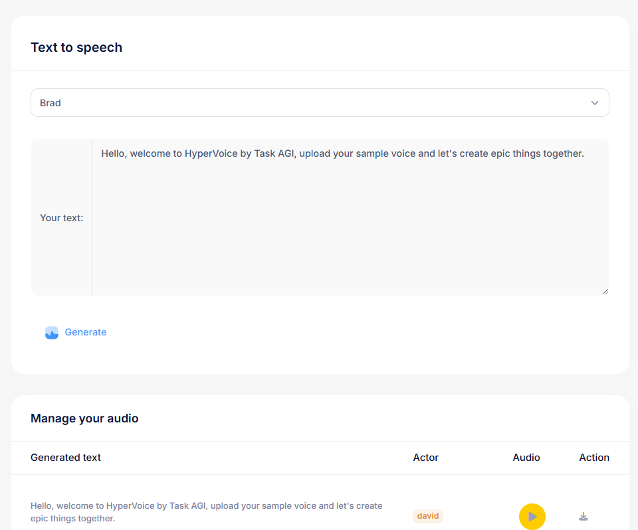Open the Brad voice dropdown
This screenshot has height=530, width=638.
pyautogui.click(x=319, y=103)
